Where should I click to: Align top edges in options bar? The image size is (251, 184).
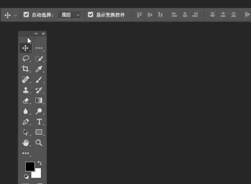(139, 15)
